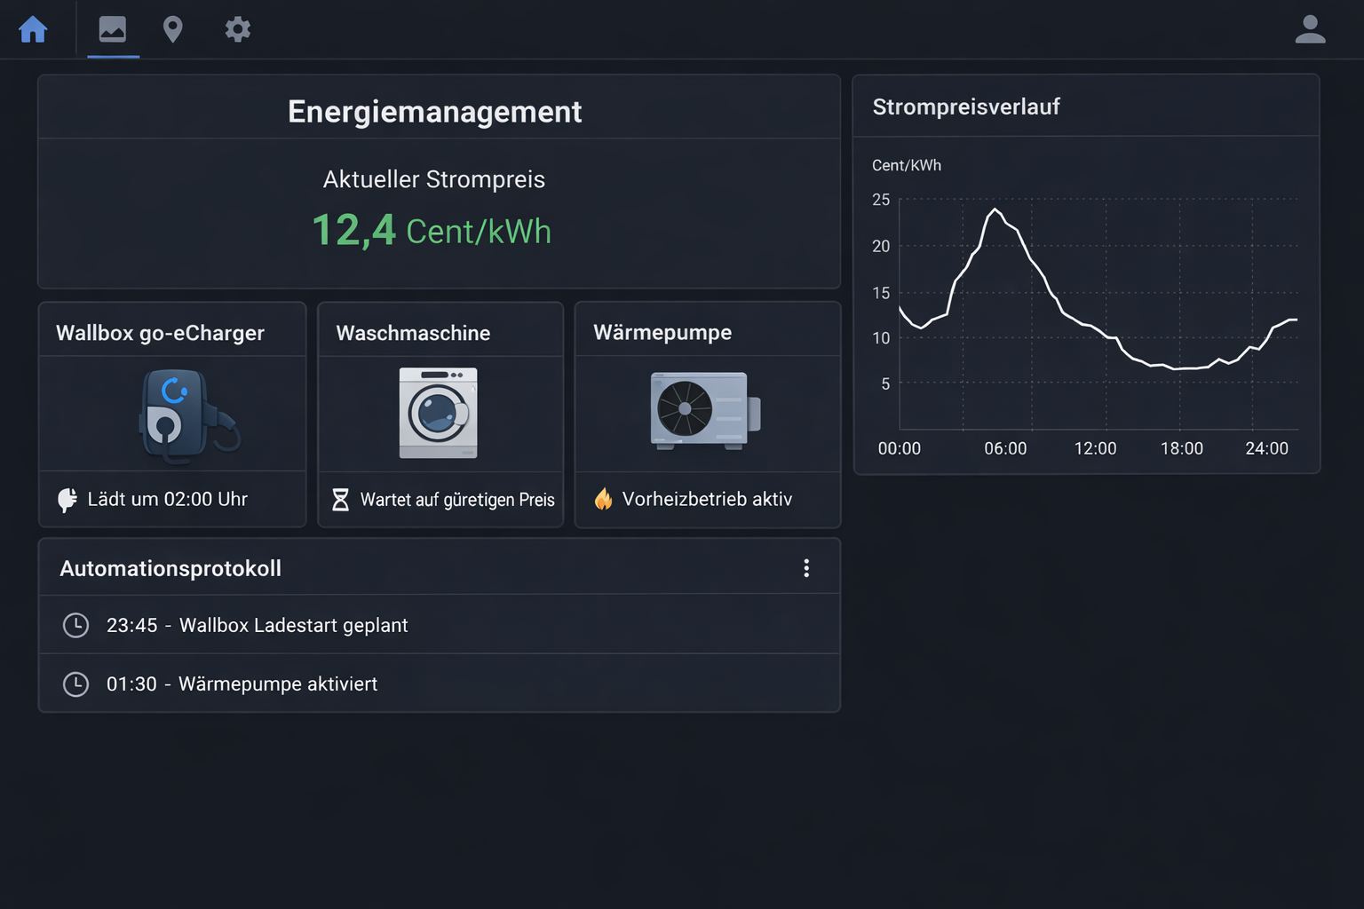Click the current price 12,4 Cent/kWh
Screen dimensions: 1364x909
pyautogui.click(x=431, y=230)
